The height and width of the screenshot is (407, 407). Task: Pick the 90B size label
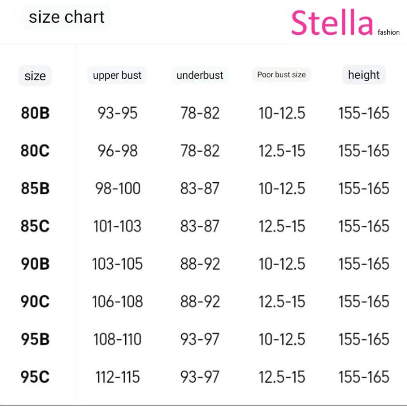pos(35,264)
